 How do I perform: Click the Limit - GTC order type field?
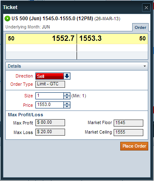pyautogui.click(x=50, y=84)
